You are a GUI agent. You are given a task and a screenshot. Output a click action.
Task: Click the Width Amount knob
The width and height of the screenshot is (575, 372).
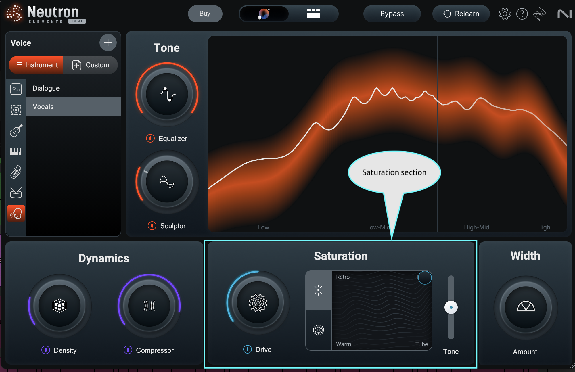coord(526,307)
